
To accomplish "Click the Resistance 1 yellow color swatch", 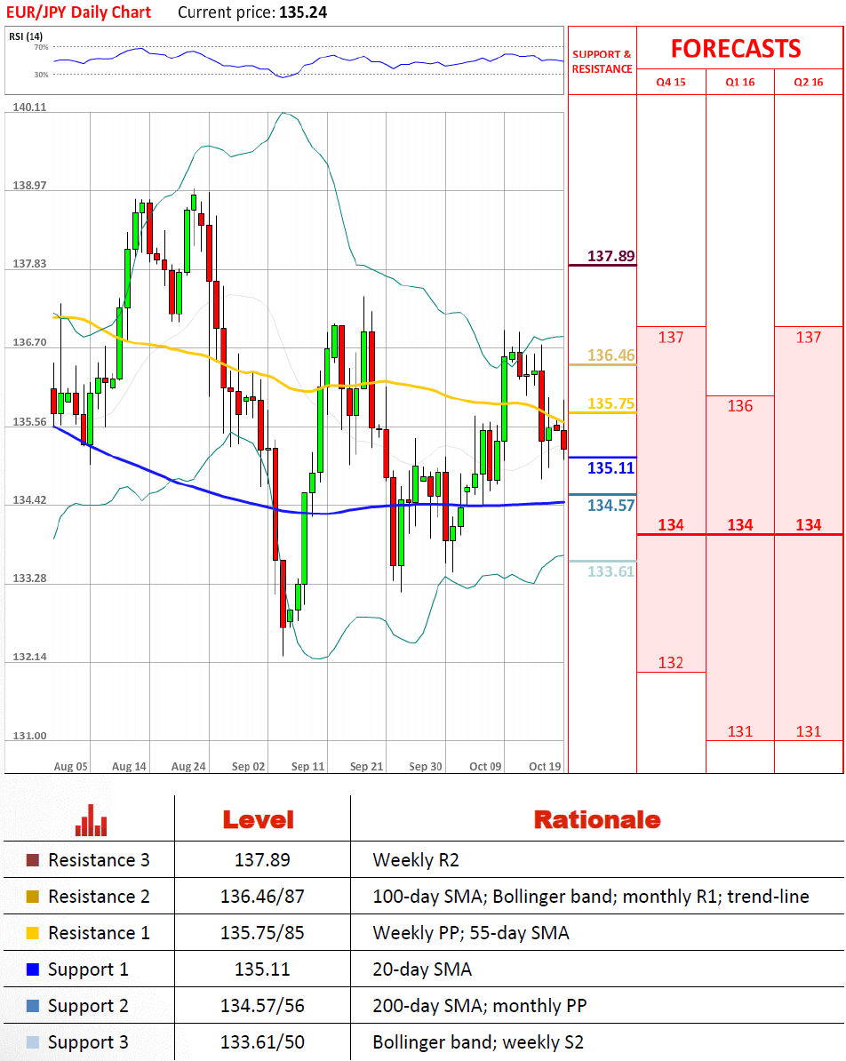I will [33, 933].
